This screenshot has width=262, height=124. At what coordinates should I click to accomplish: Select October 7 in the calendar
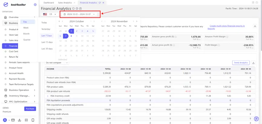66,36
